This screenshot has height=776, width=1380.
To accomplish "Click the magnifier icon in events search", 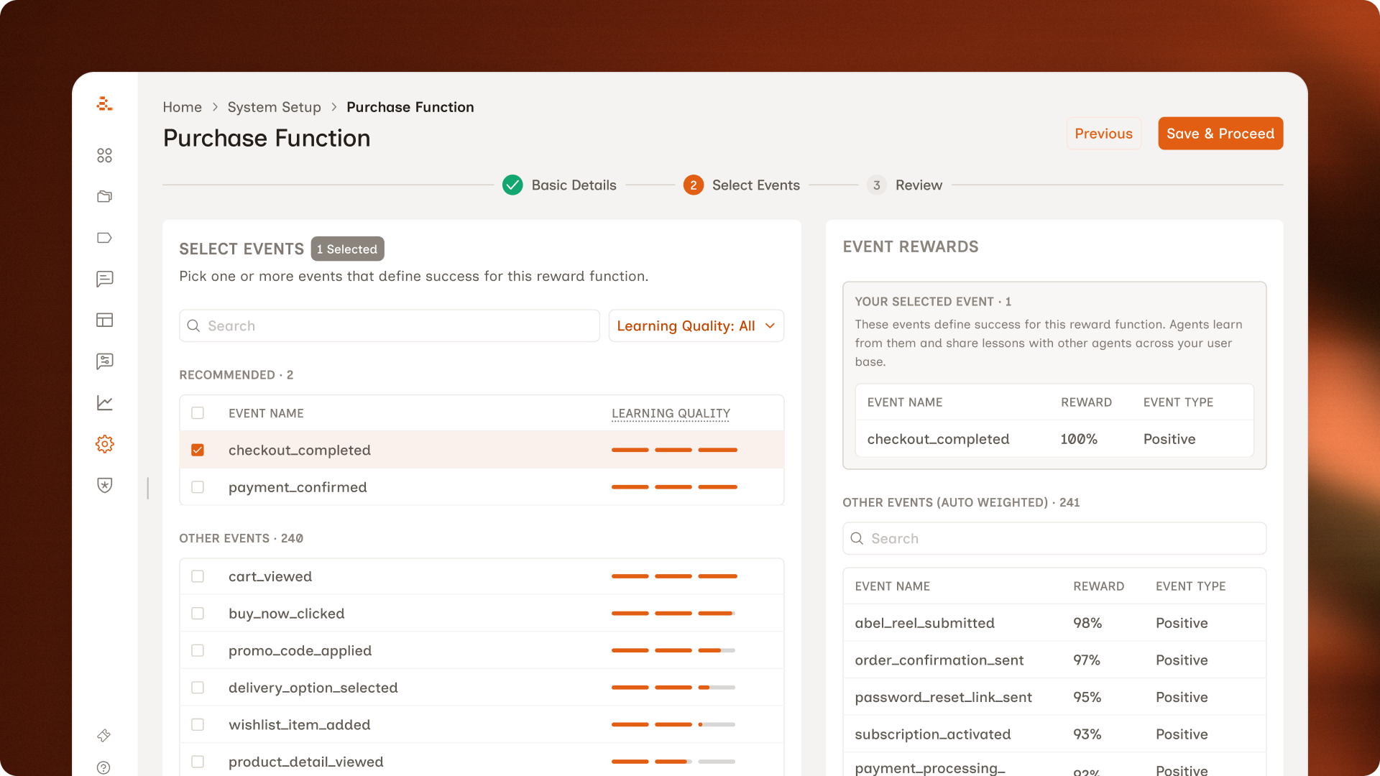I will point(193,325).
